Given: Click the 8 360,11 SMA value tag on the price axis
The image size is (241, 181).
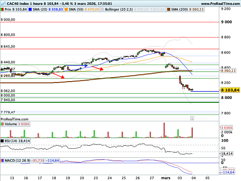Looking at the screenshot, I should click(228, 70).
